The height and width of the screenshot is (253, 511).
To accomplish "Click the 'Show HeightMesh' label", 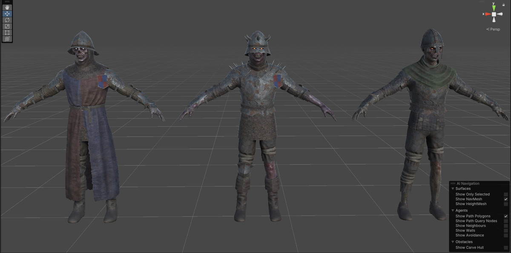I will tap(471, 204).
